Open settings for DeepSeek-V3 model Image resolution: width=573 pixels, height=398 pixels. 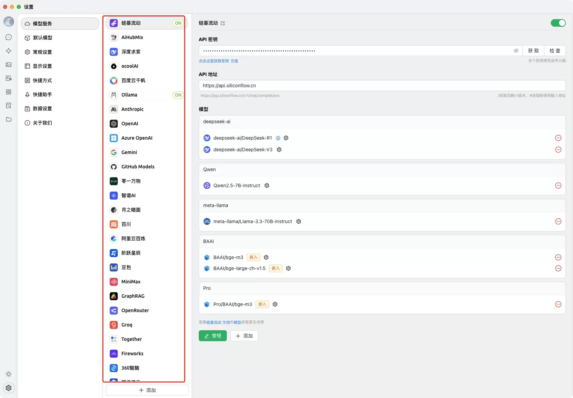[279, 150]
